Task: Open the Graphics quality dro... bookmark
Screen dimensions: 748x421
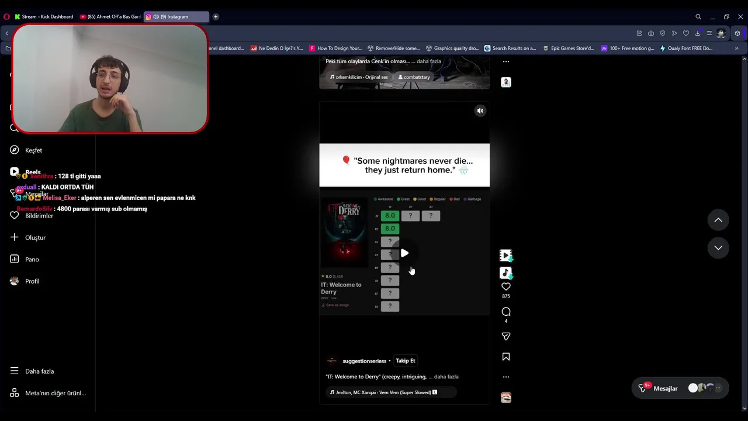Action: [x=453, y=49]
